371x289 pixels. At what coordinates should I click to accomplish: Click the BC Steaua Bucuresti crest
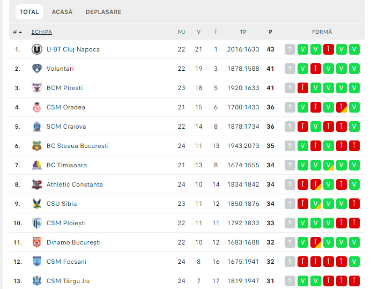36,146
